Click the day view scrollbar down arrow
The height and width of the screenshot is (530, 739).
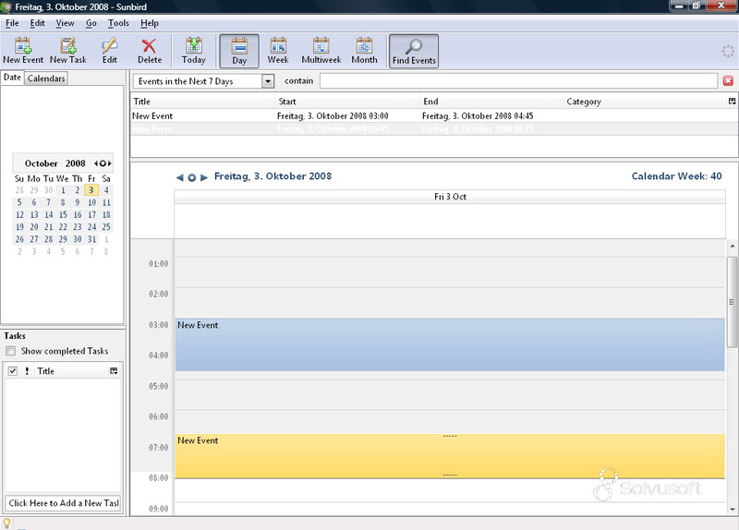tap(732, 510)
